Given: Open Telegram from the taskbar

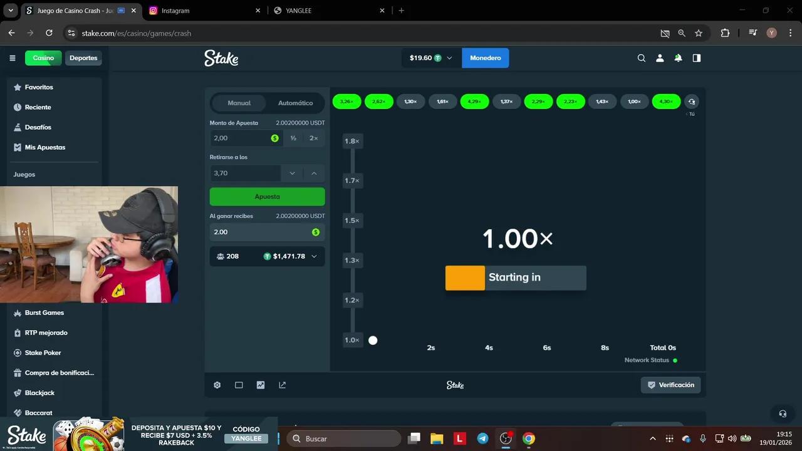Looking at the screenshot, I should 482,438.
